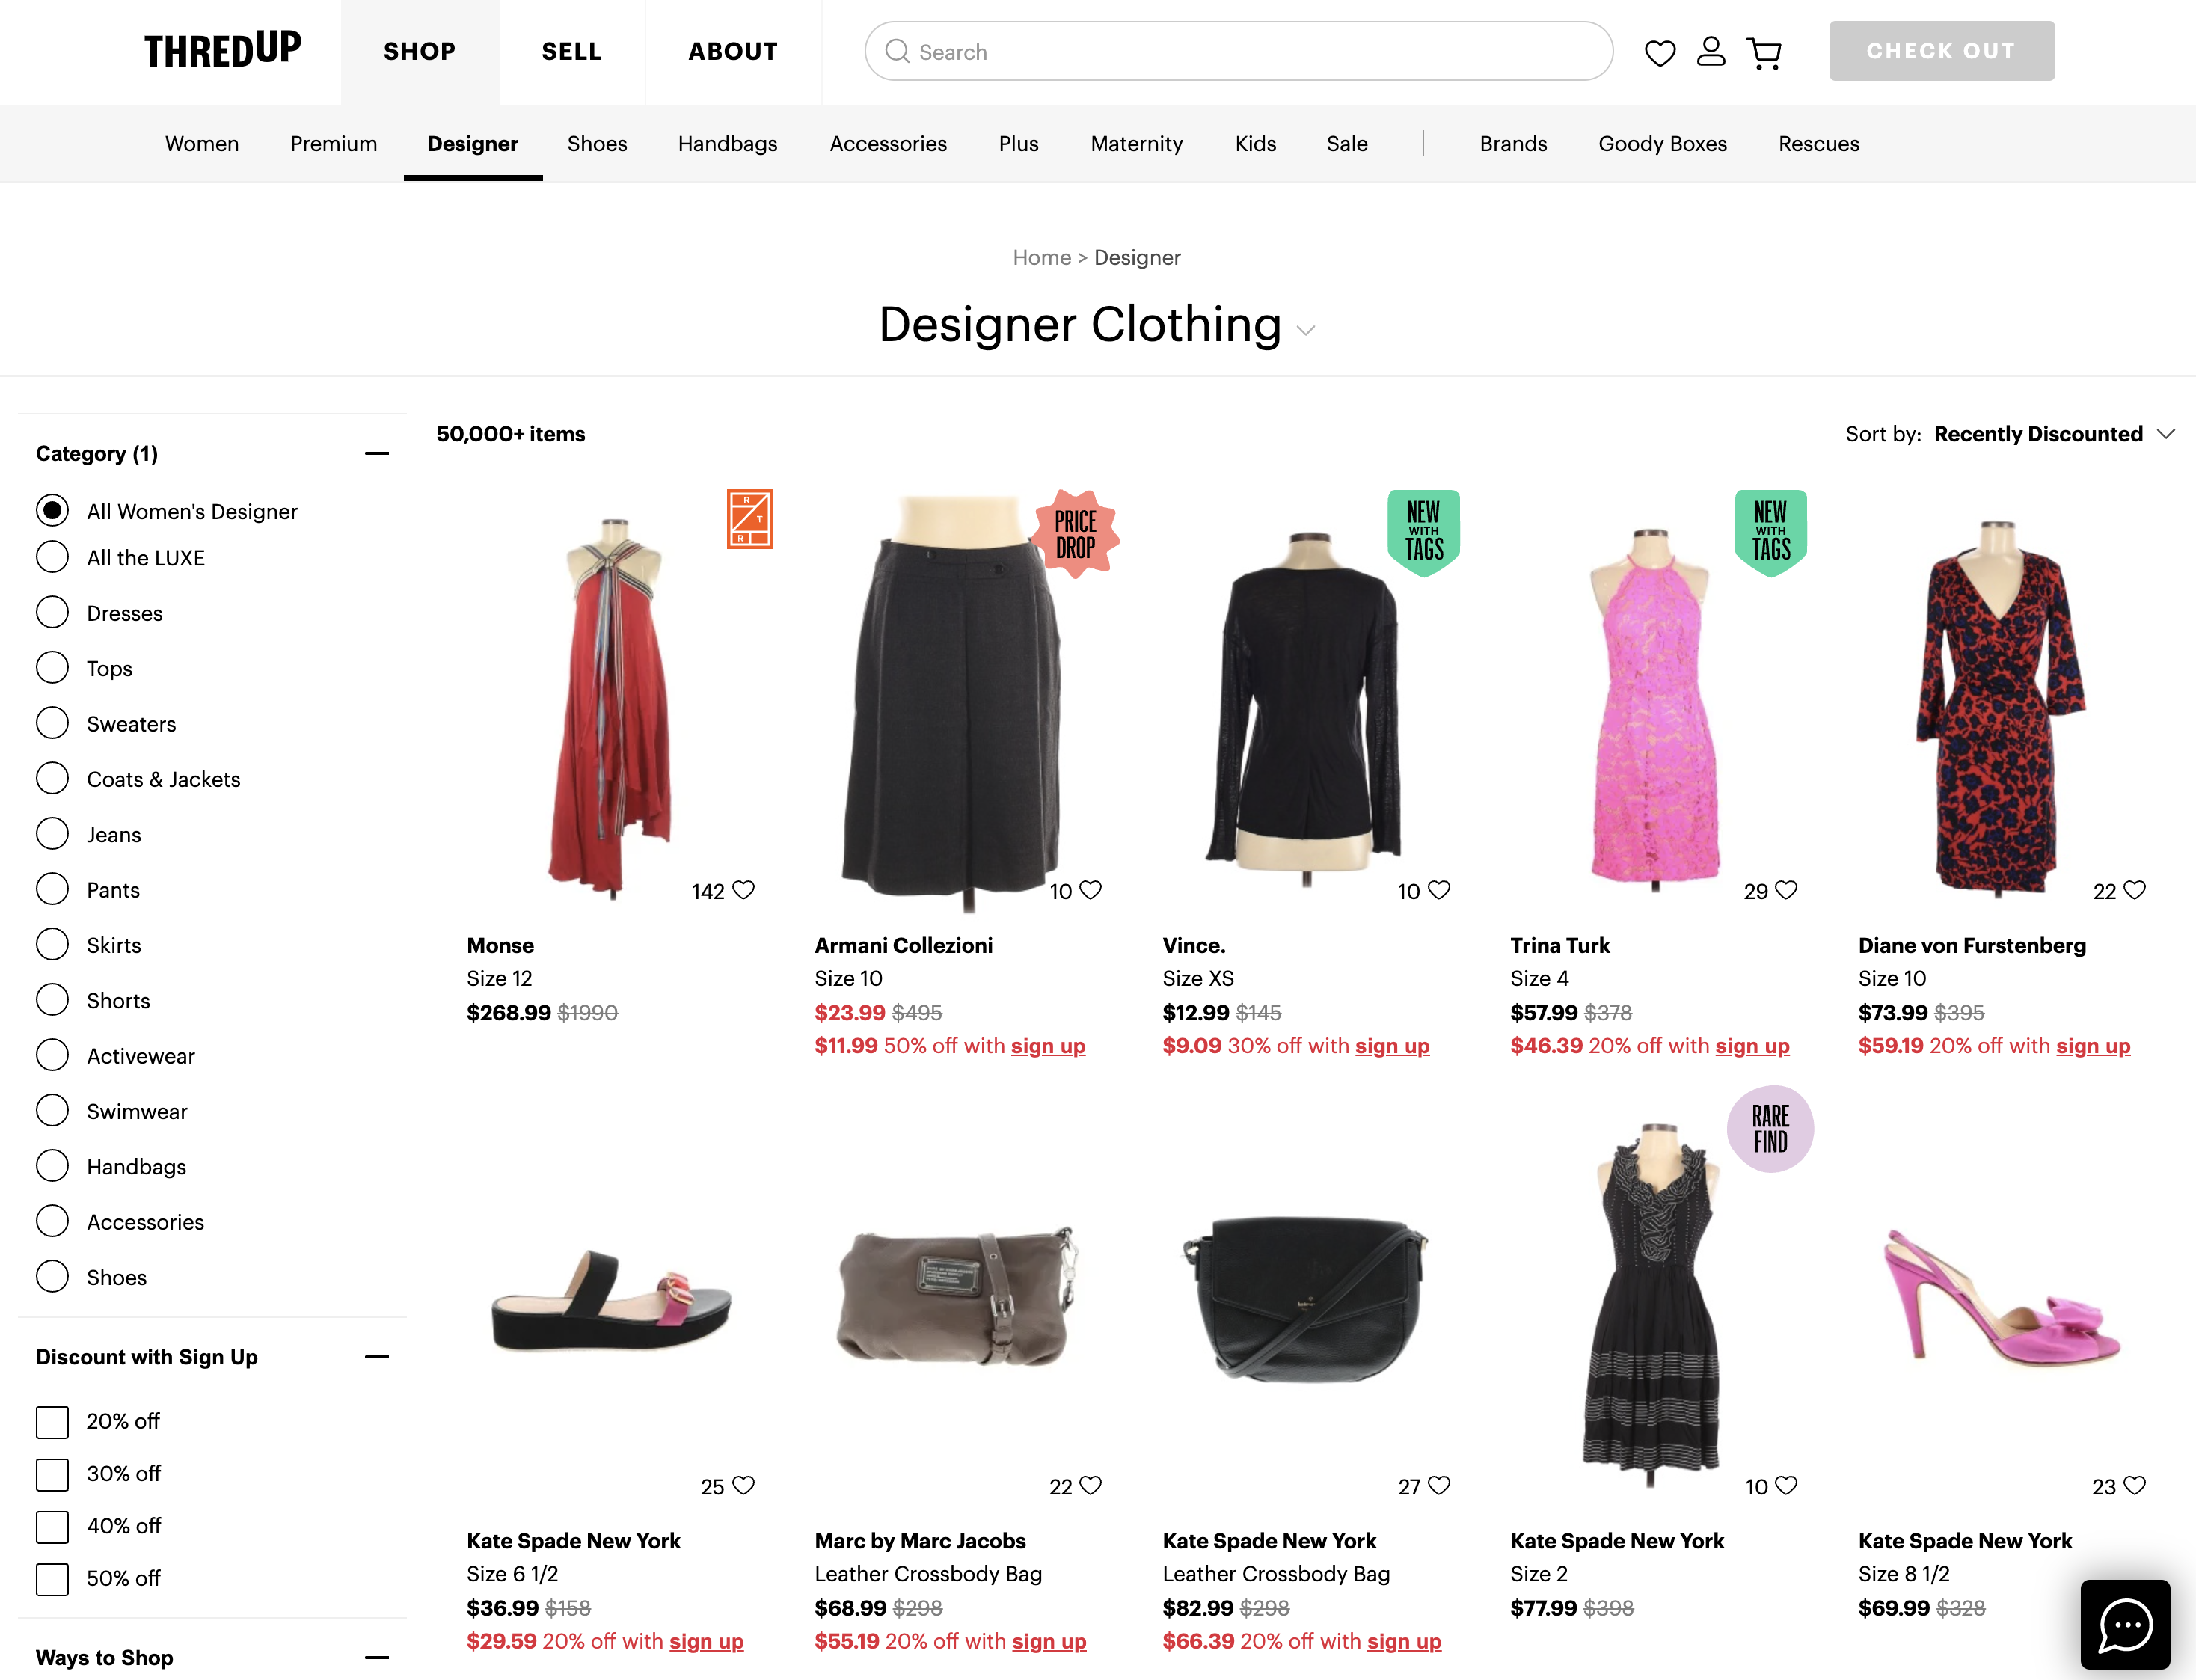Image resolution: width=2196 pixels, height=1680 pixels.
Task: Click New With Tags badge on Vince. top
Action: 1424,533
